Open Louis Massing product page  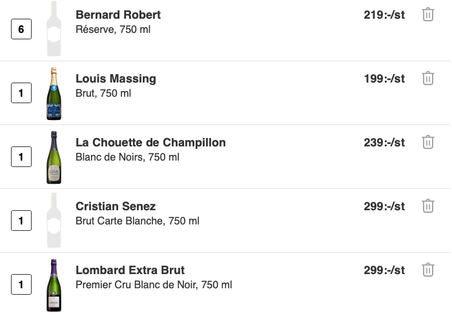[x=116, y=79]
